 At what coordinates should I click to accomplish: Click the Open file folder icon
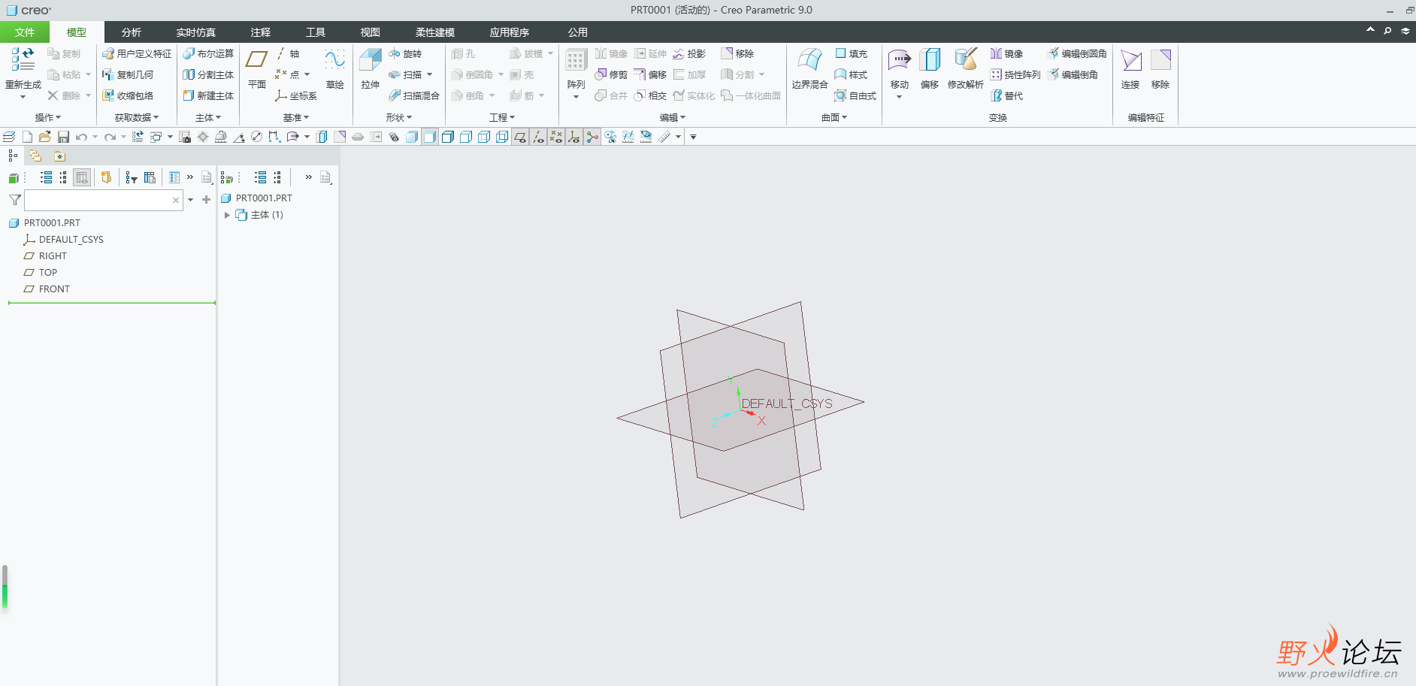[45, 137]
